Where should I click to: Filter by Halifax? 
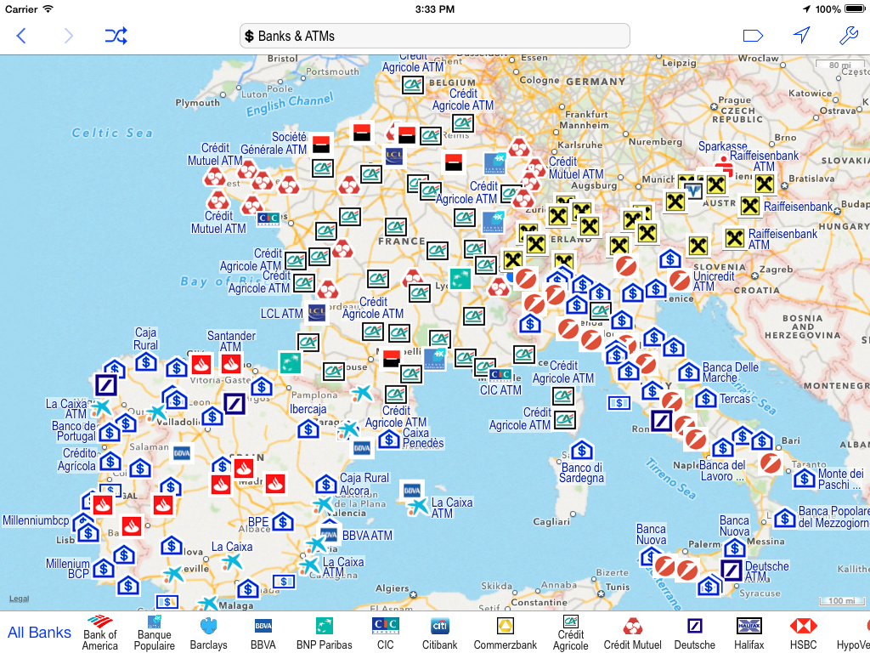click(x=749, y=633)
